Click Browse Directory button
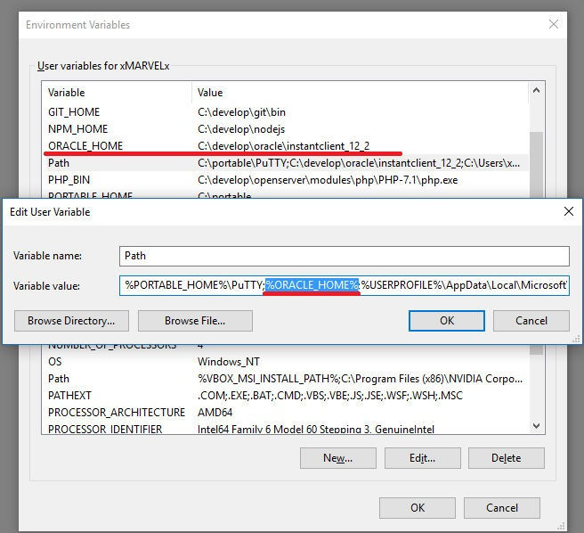This screenshot has width=584, height=533. coord(71,321)
